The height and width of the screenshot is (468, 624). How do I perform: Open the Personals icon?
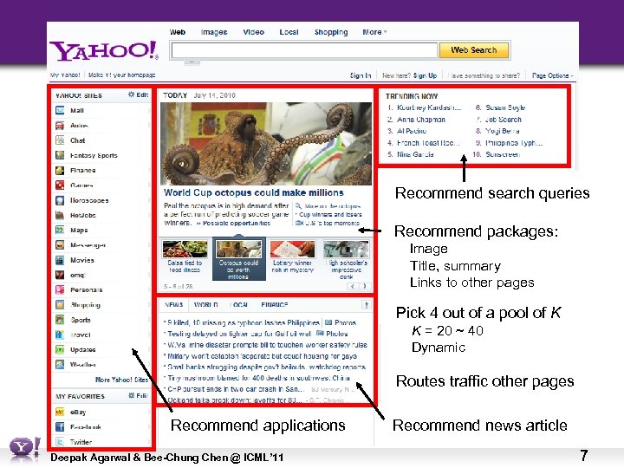tap(60, 289)
